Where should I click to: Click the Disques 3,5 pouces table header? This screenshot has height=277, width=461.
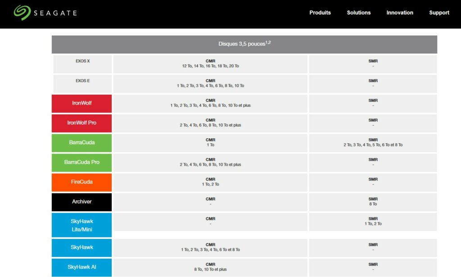click(244, 44)
